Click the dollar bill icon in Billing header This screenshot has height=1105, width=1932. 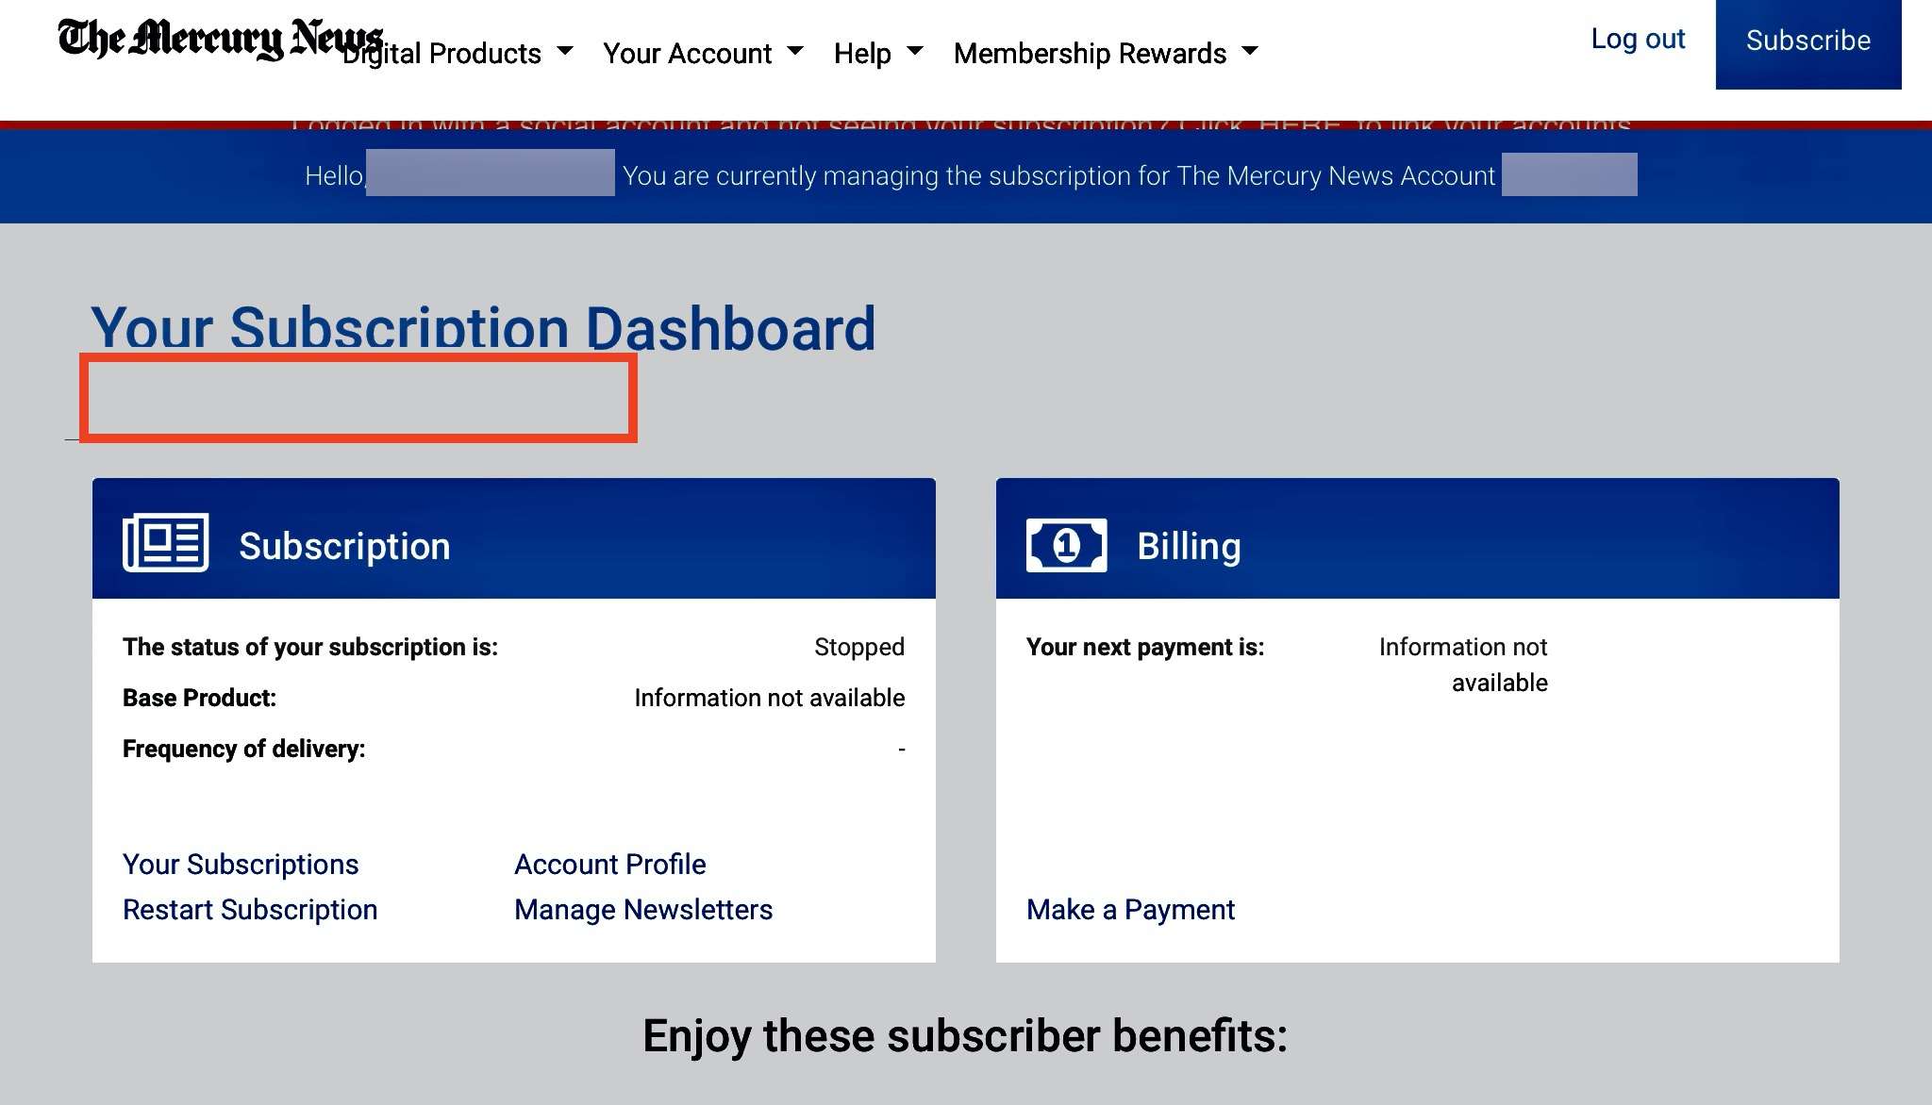(1066, 545)
